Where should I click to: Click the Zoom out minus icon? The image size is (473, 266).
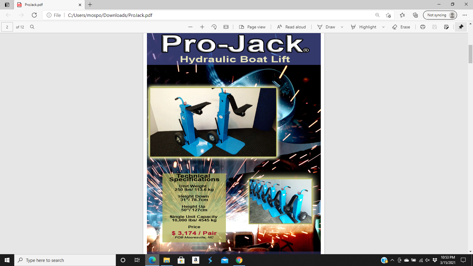tap(190, 27)
